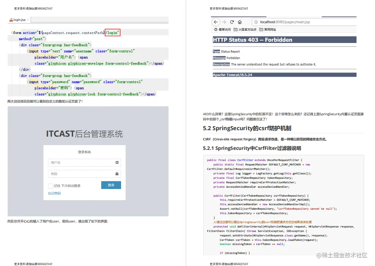Click the page refresh icon
375x266 pixels.
click(232, 22)
